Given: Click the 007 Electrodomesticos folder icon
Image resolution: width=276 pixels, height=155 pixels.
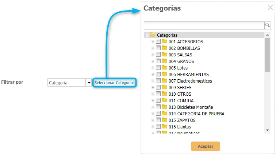Looking at the screenshot, I should pyautogui.click(x=165, y=81).
